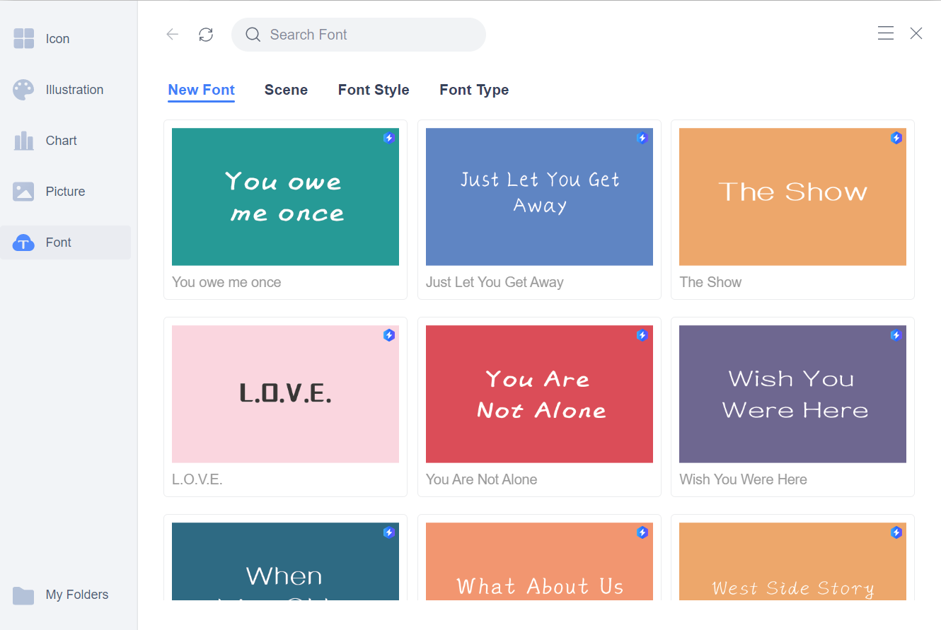Open the Font Style tab

tap(374, 90)
